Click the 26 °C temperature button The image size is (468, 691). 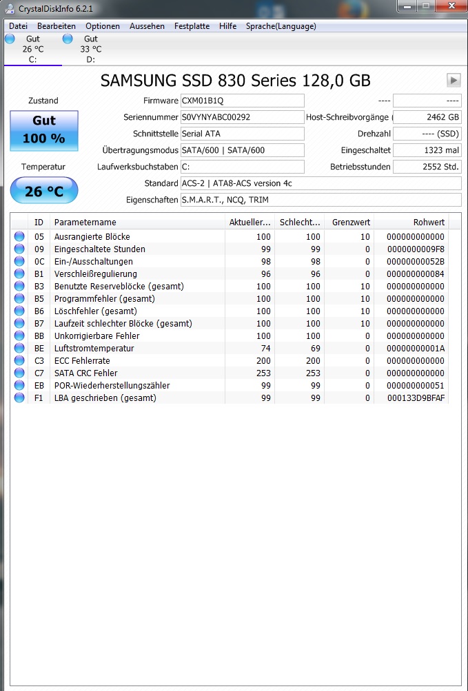point(44,190)
